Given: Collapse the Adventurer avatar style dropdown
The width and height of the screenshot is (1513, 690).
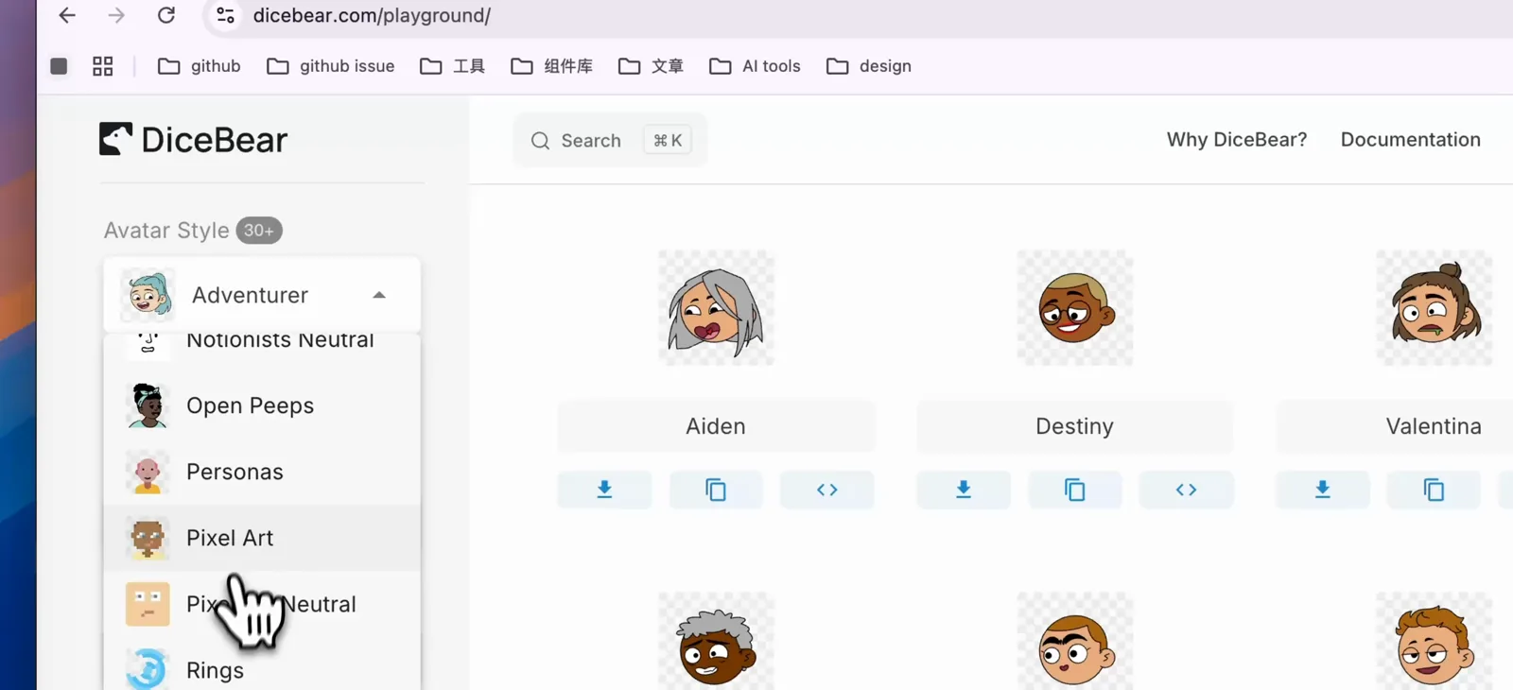Looking at the screenshot, I should pyautogui.click(x=262, y=295).
